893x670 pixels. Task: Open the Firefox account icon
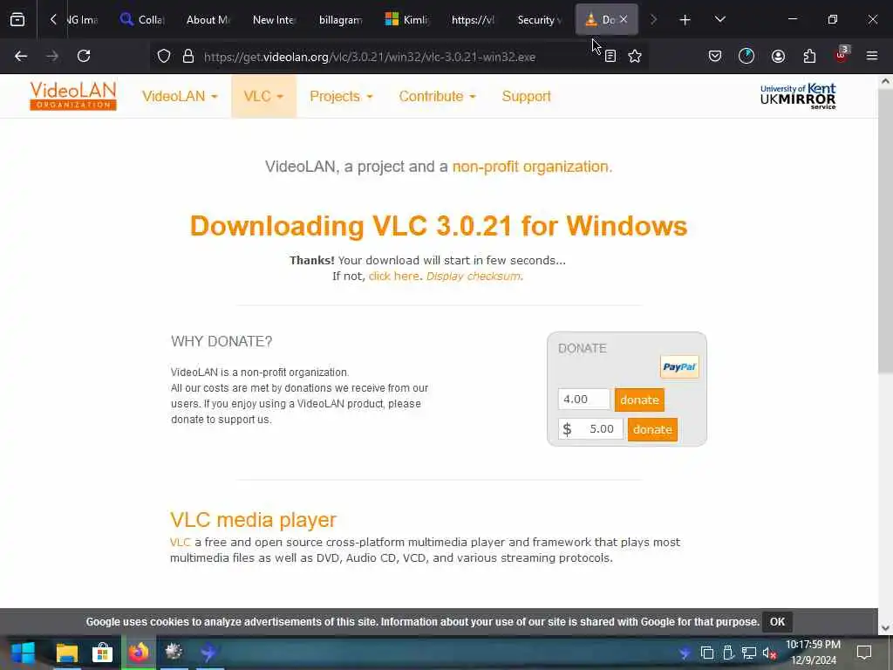(778, 56)
